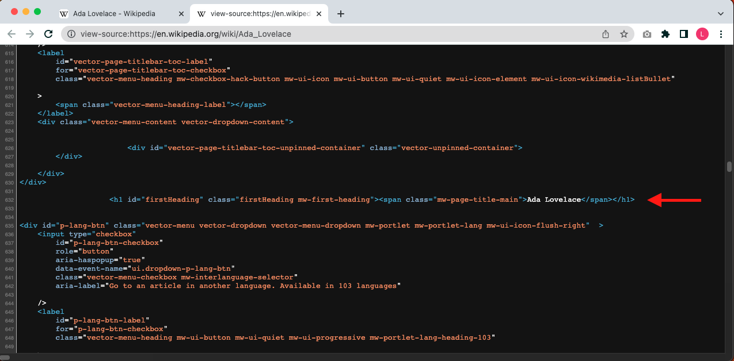Click the forward navigation arrow
Viewport: 734px width, 361px height.
(x=30, y=34)
